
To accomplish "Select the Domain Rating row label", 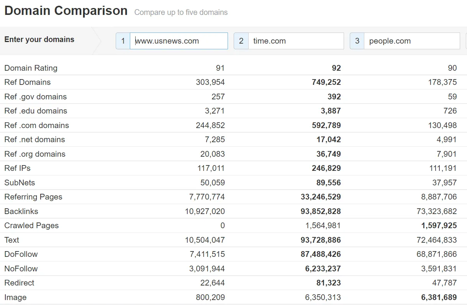I will (31, 68).
